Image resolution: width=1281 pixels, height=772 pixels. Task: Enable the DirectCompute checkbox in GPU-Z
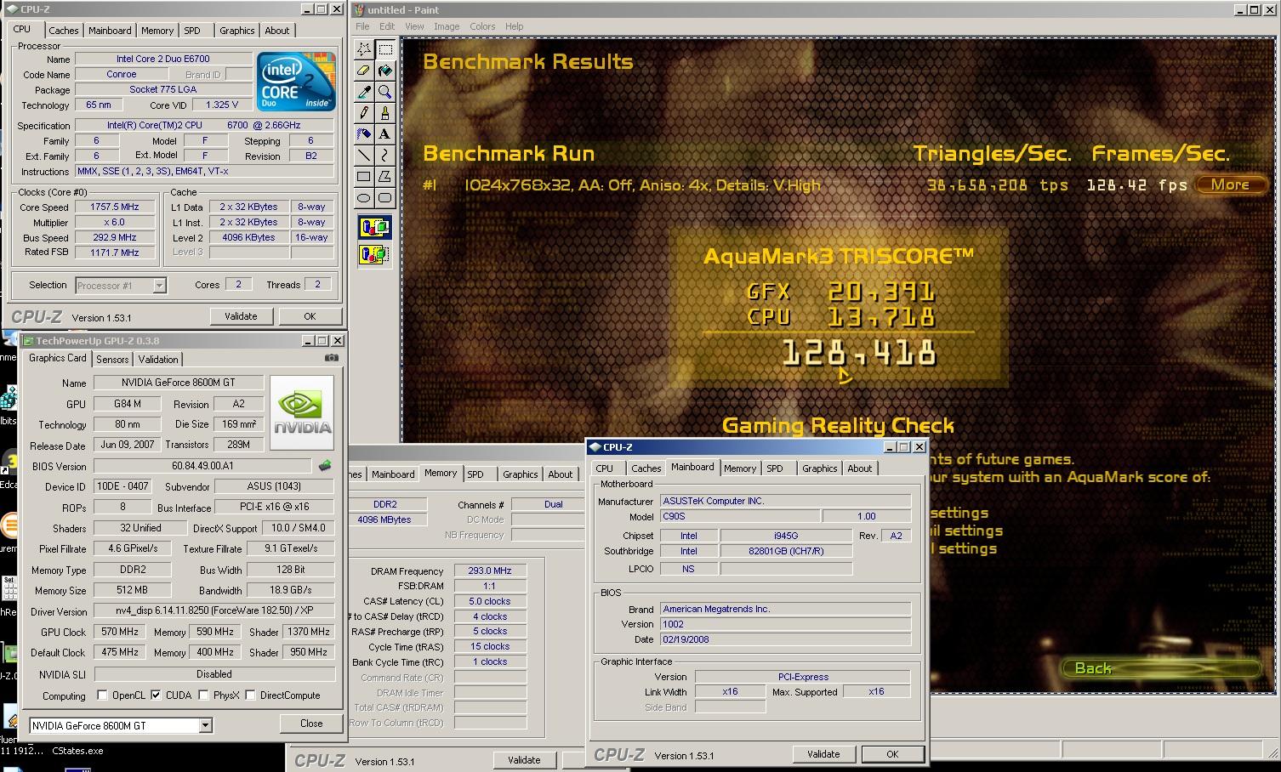(x=250, y=695)
